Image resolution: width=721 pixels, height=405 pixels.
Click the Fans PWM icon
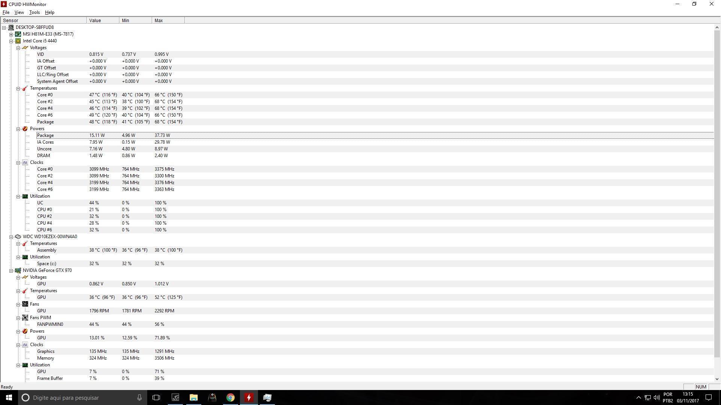[25, 318]
